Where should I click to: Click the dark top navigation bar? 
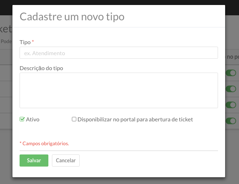pyautogui.click(x=119, y=2)
